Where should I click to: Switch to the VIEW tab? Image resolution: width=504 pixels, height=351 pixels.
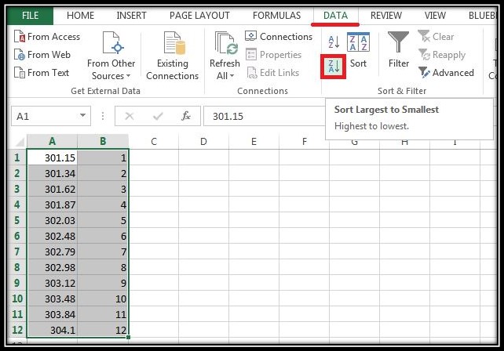pos(435,16)
